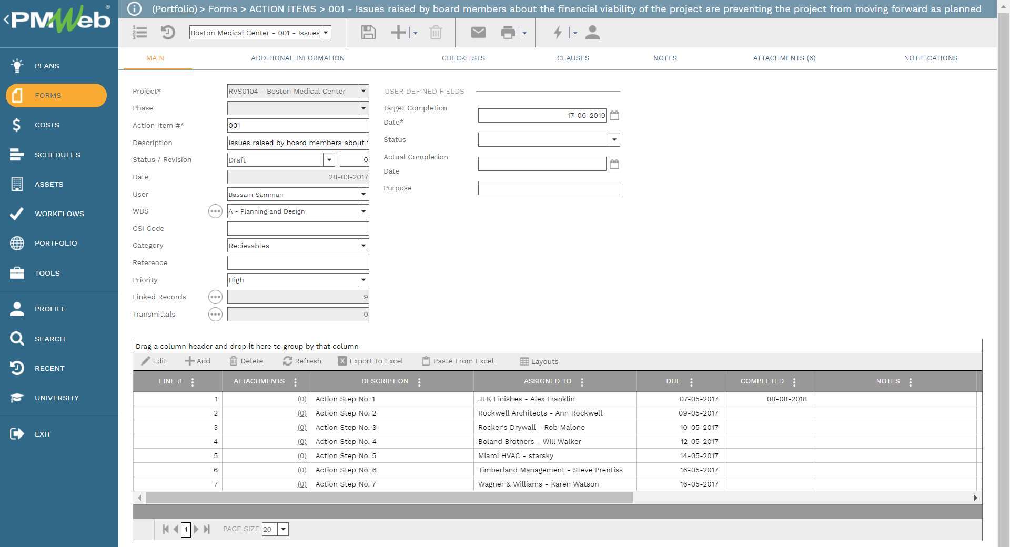Click the lightning bolt workflow icon
Screen dimensions: 1010x547
(558, 33)
